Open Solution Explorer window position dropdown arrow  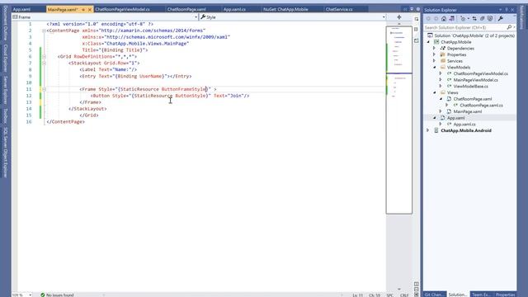[x=500, y=10]
